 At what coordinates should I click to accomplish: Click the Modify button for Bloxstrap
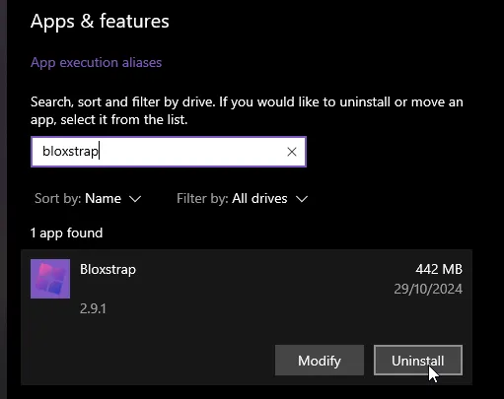tap(320, 361)
